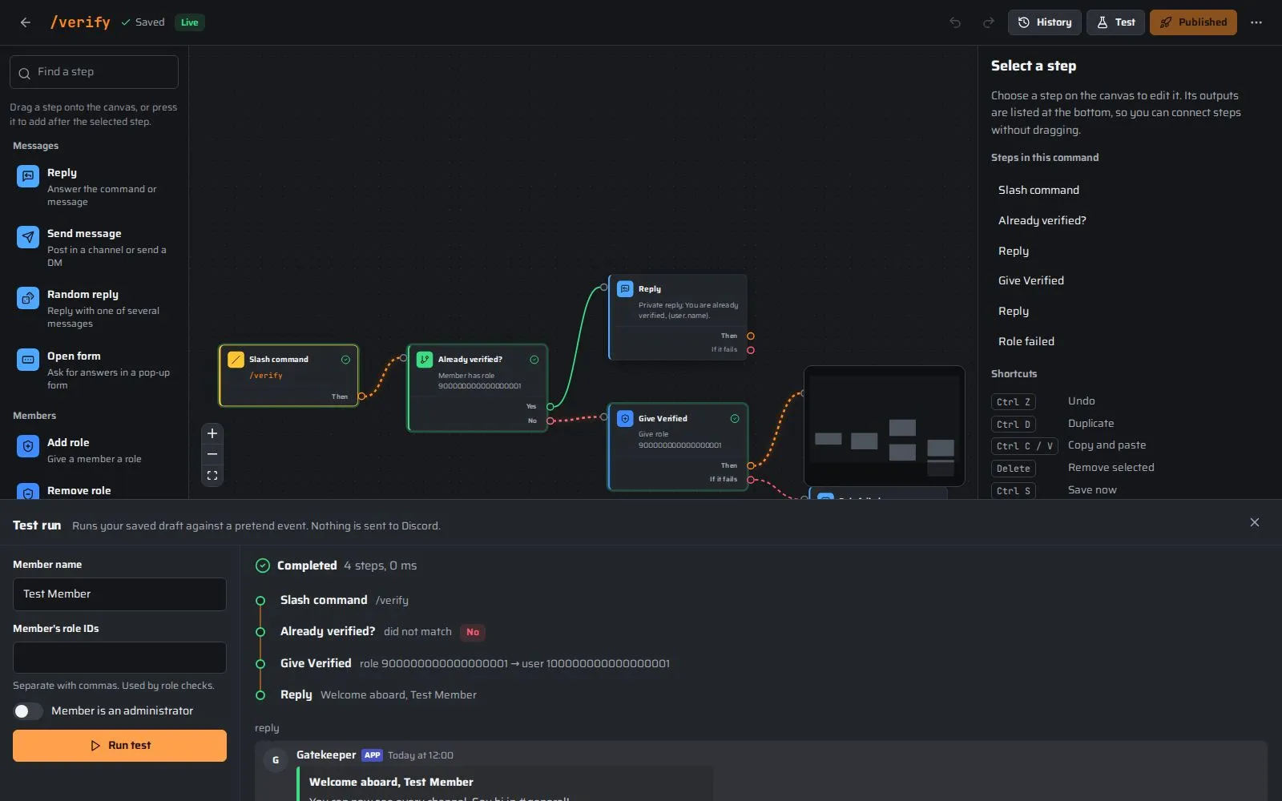Click the Give Verified node's shield icon
Image resolution: width=1282 pixels, height=801 pixels.
click(x=625, y=418)
